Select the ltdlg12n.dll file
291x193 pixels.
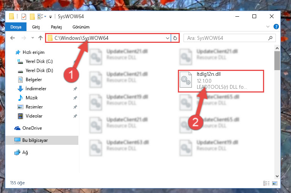pyautogui.click(x=221, y=81)
